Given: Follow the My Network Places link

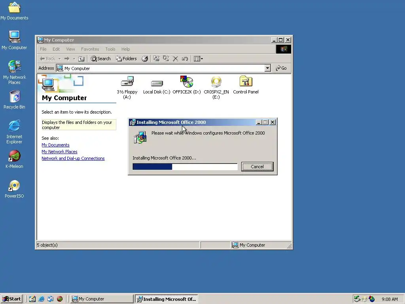Looking at the screenshot, I should click(x=59, y=152).
